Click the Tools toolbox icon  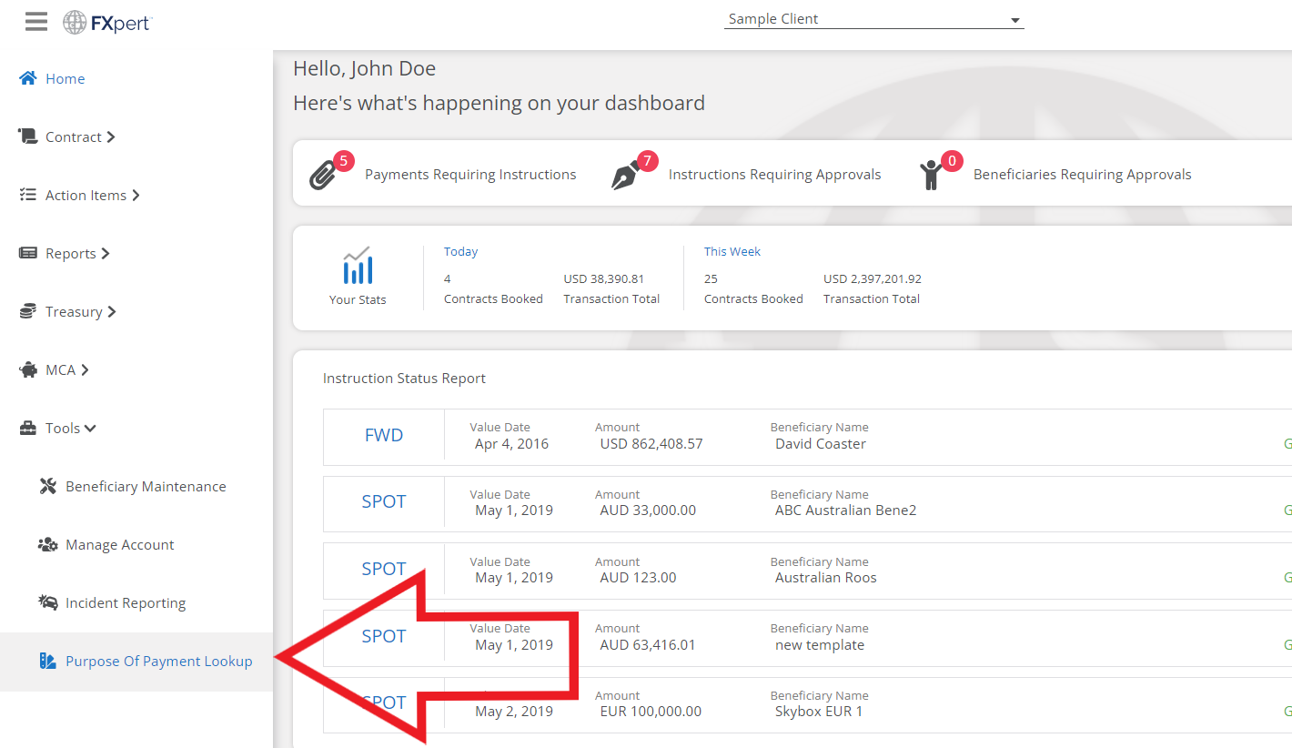pyautogui.click(x=28, y=428)
